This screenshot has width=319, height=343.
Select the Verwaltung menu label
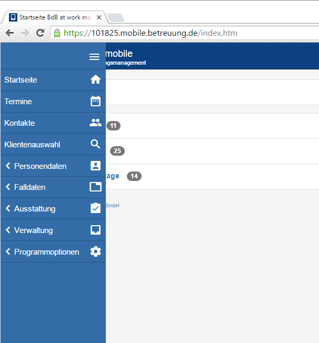tap(34, 230)
